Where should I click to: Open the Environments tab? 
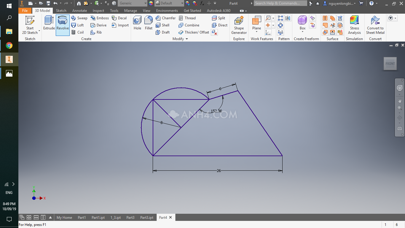[167, 10]
